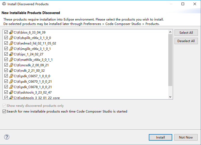
Task: Click Install to install selected products
Action: (x=160, y=137)
